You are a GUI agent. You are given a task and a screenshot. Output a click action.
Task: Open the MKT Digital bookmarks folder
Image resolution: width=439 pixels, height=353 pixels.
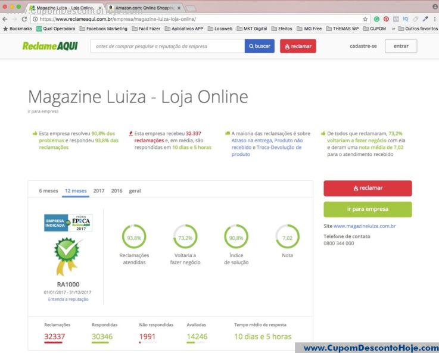(252, 29)
